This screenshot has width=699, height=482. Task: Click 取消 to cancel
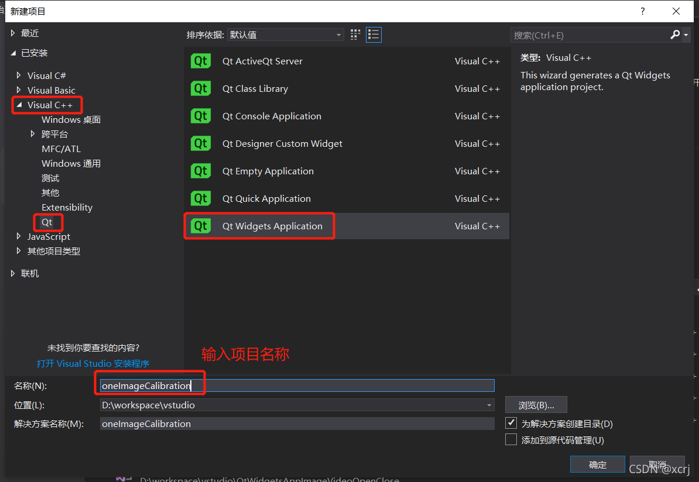point(657,464)
